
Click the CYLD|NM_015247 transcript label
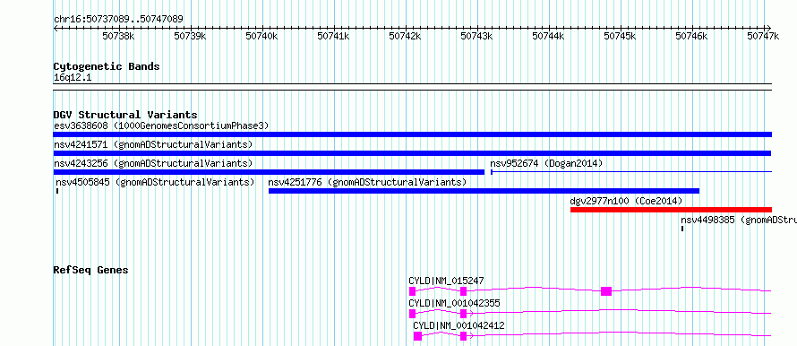[x=446, y=281]
